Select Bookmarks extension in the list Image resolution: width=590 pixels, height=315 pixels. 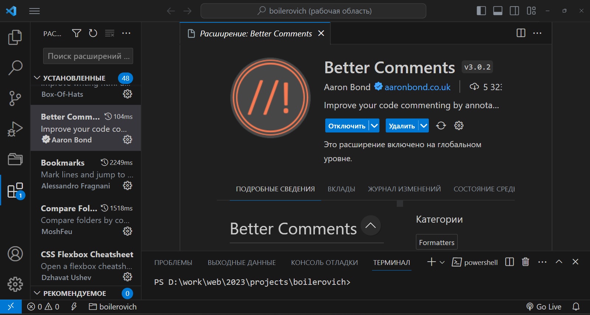[x=86, y=174]
